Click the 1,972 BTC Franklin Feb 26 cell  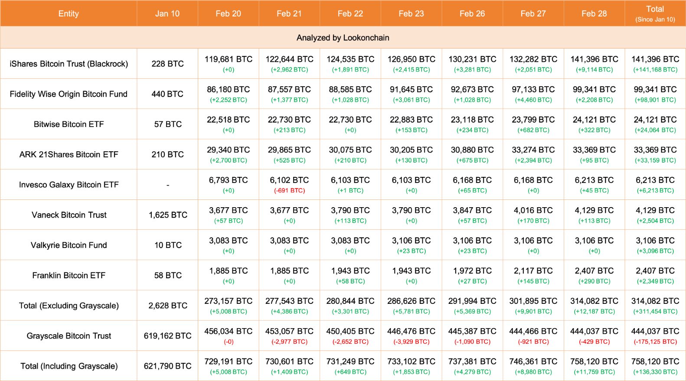pos(472,275)
